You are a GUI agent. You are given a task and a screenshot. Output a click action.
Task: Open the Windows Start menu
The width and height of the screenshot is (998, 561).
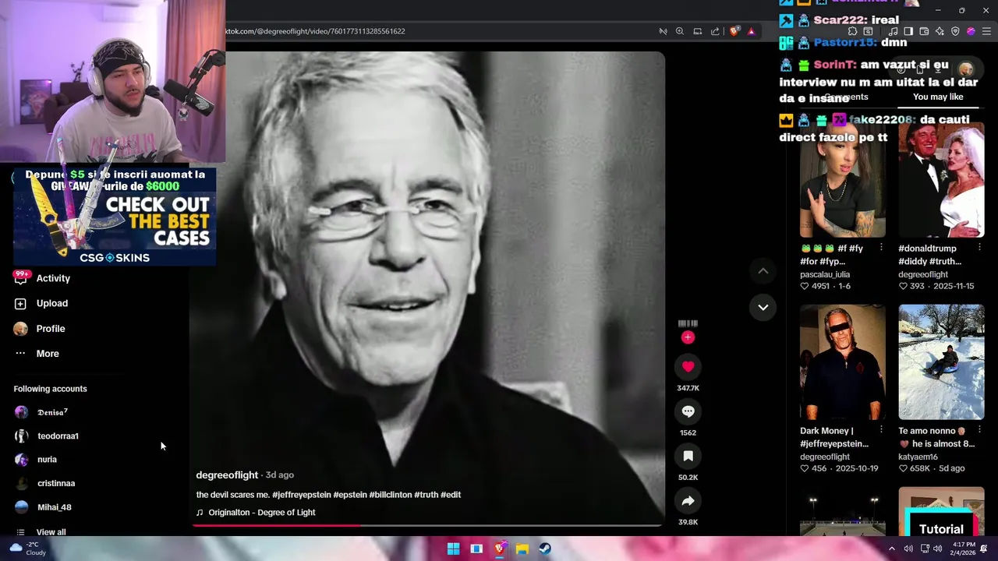[x=453, y=549]
